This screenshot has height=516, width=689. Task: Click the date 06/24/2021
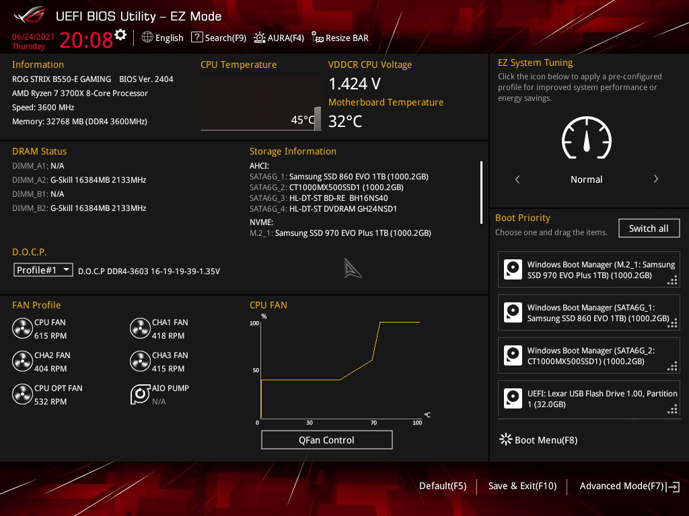pos(33,37)
